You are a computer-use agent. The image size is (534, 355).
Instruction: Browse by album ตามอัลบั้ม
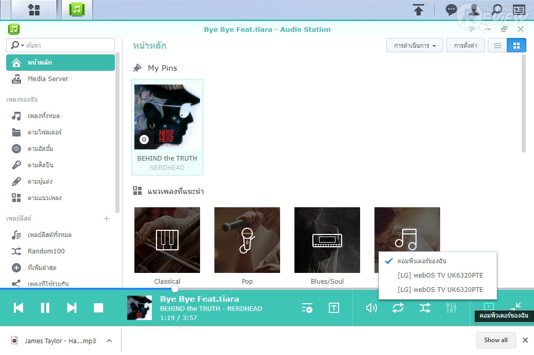click(x=61, y=149)
